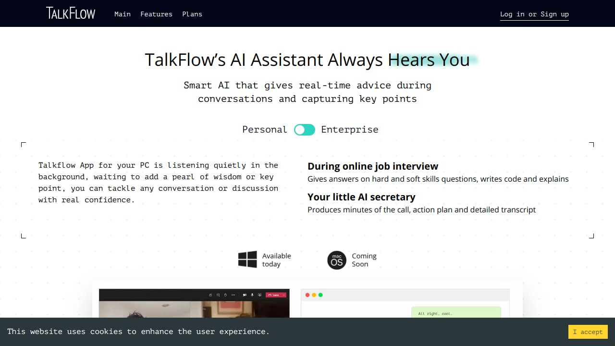
Task: Open the Main menu item
Action: tap(123, 14)
